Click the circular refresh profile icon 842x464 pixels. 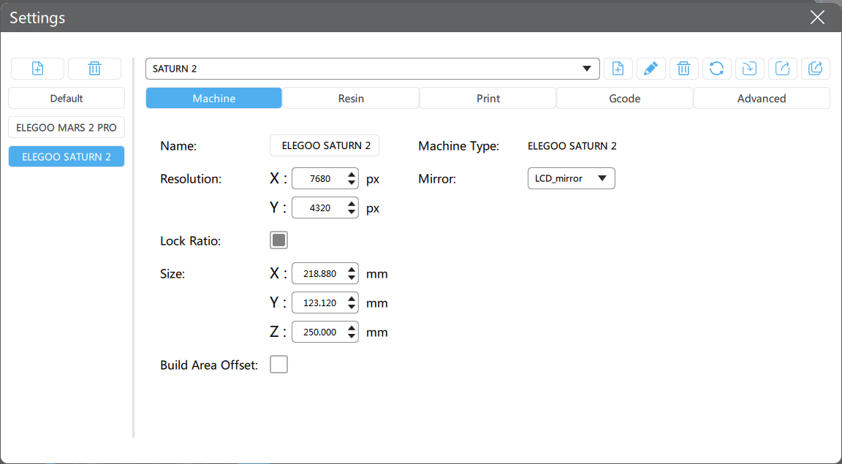coord(717,69)
